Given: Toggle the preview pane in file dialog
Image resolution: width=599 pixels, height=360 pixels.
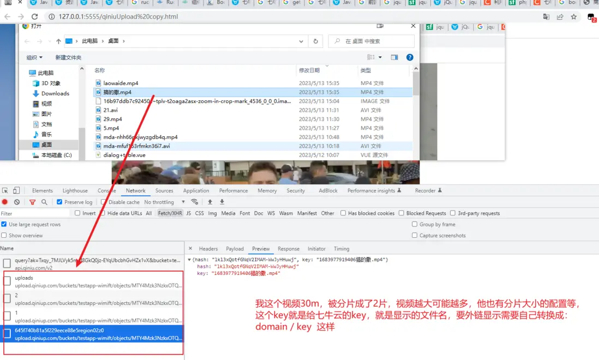Looking at the screenshot, I should coord(394,57).
